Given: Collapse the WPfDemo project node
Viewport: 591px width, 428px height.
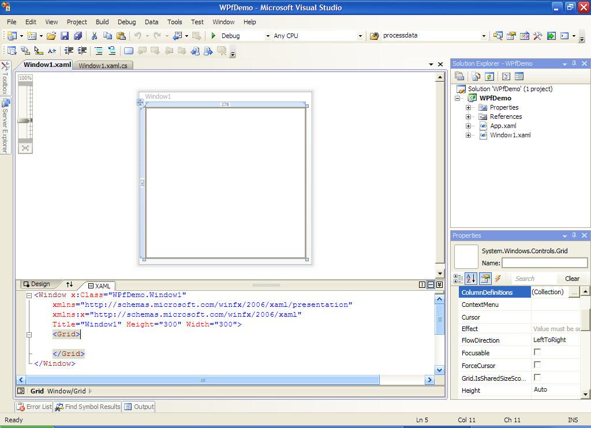Looking at the screenshot, I should [x=457, y=98].
